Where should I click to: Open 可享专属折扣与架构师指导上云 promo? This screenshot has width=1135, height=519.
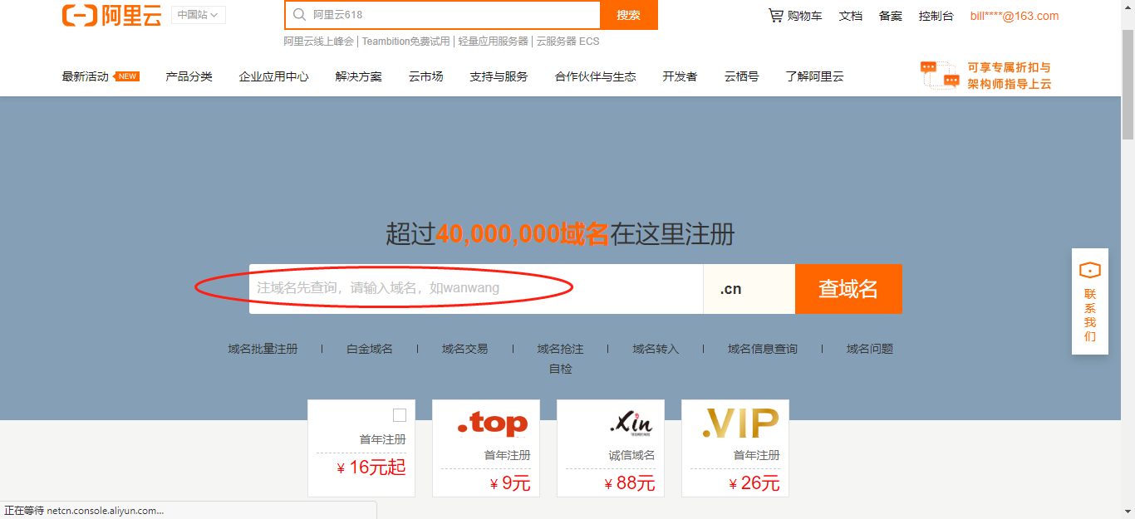coord(1010,76)
